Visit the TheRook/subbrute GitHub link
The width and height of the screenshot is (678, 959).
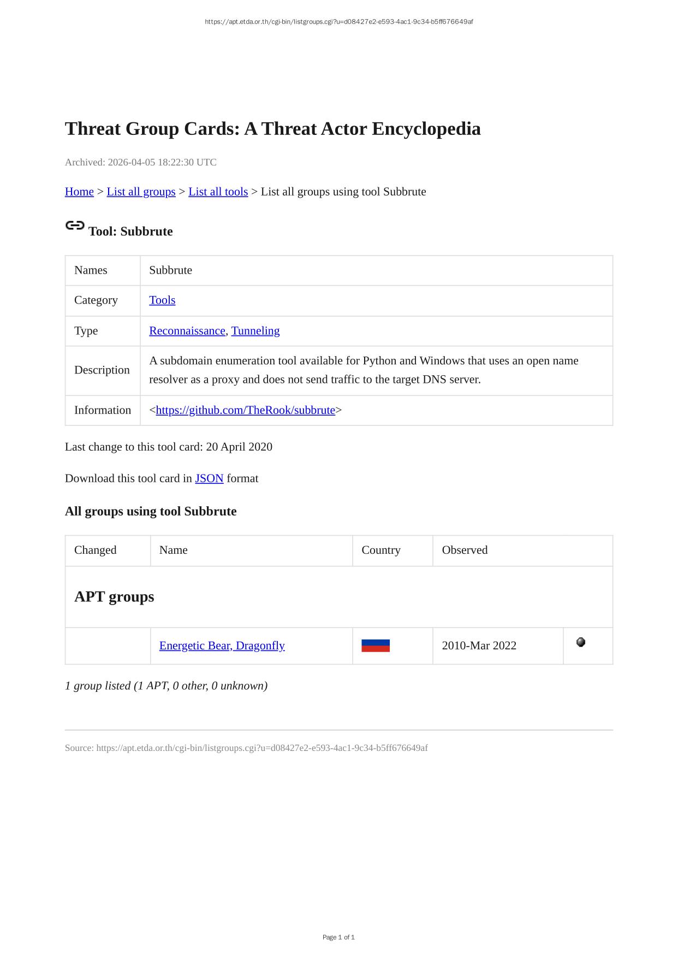[x=245, y=410]
